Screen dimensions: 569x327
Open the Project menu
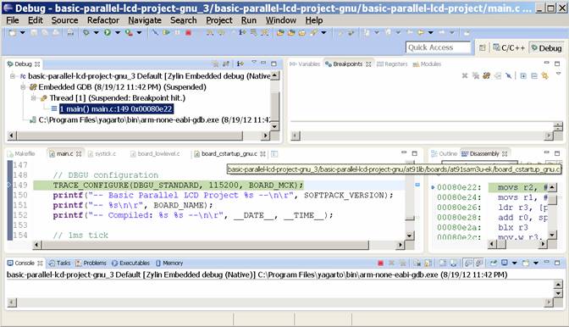click(218, 20)
